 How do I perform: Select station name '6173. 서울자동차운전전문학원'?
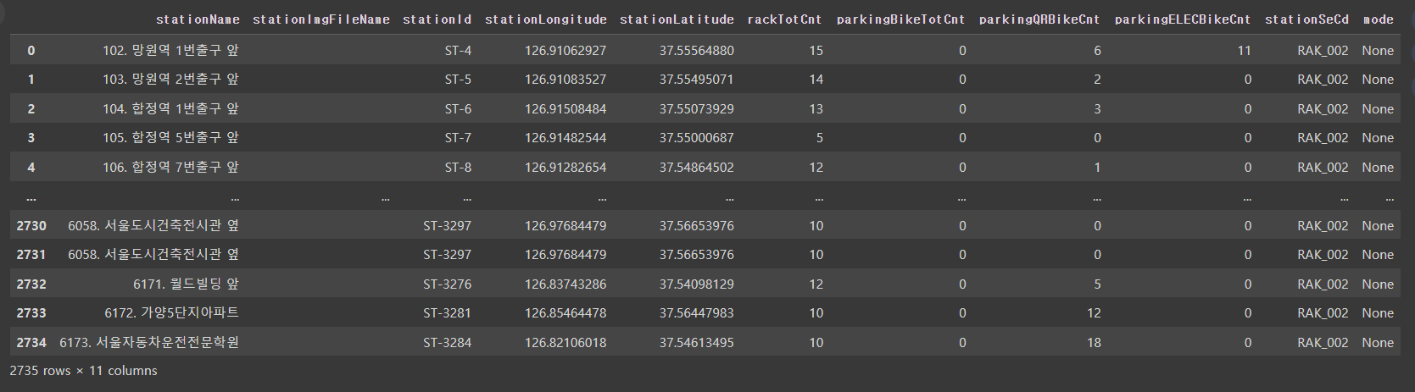coord(149,343)
